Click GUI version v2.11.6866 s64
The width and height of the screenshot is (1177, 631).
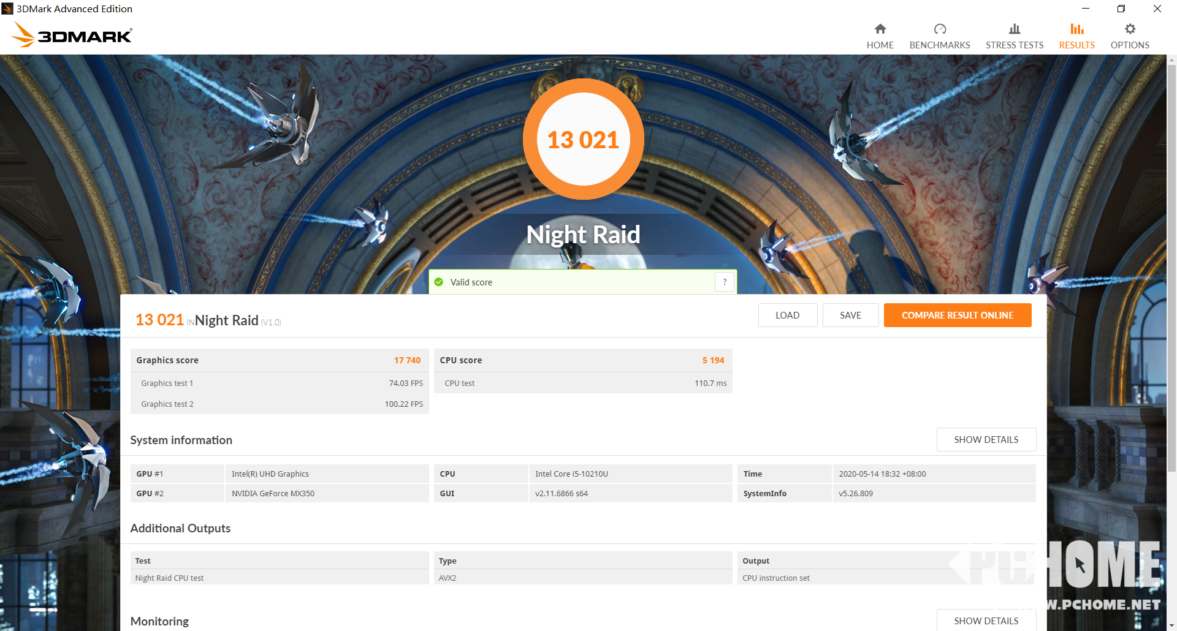562,494
